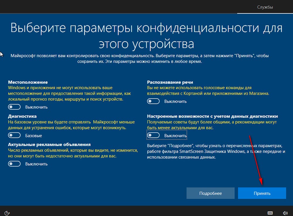Click the volume speaker icon
Screen dimensions: 293x216
[x=285, y=213]
